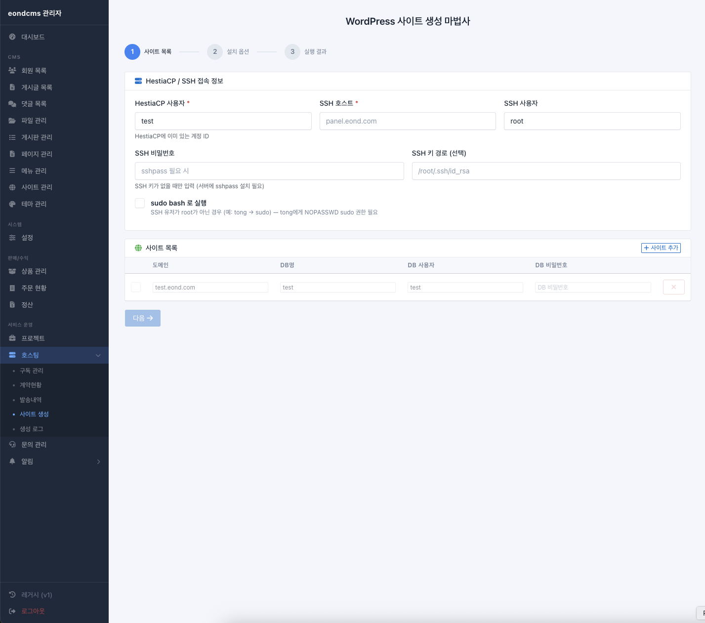The width and height of the screenshot is (705, 623).
Task: Open the 생성 로그 submenu item
Action: click(x=32, y=429)
